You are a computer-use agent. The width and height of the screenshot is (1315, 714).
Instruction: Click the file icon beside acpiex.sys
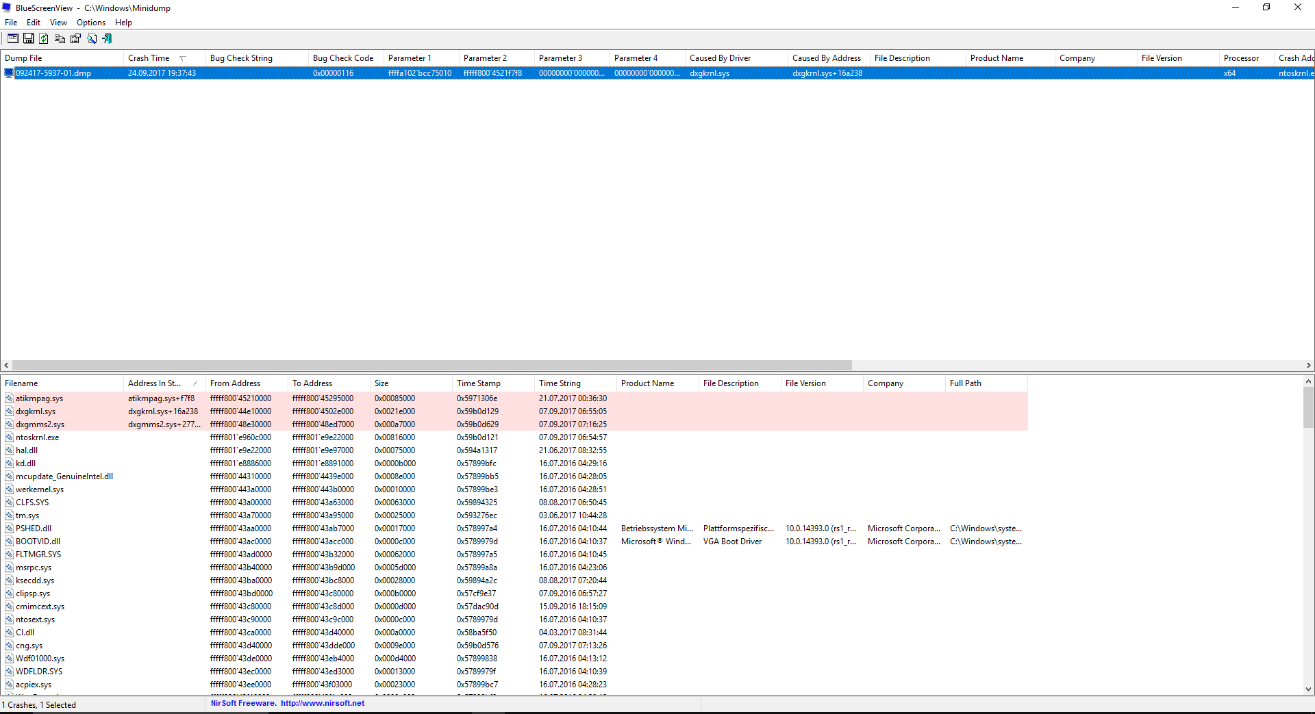tap(9, 685)
